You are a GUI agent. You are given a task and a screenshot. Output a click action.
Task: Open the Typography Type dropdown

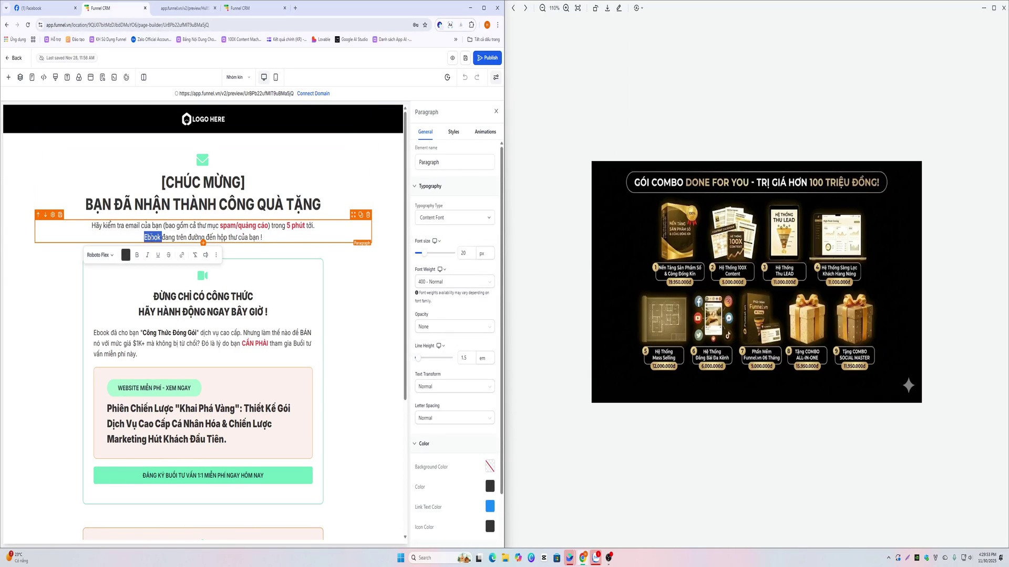click(455, 217)
